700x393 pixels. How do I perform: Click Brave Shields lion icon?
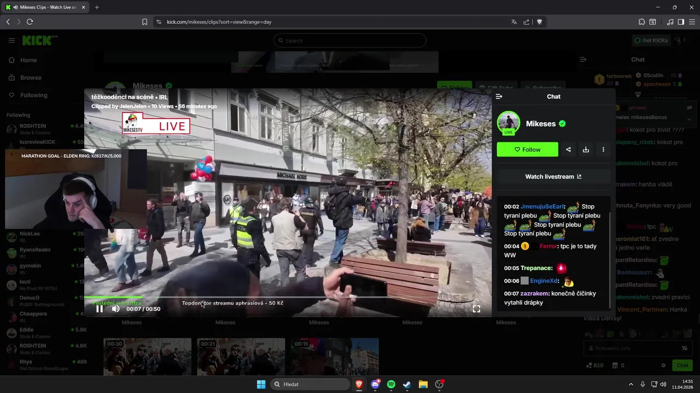click(x=539, y=22)
